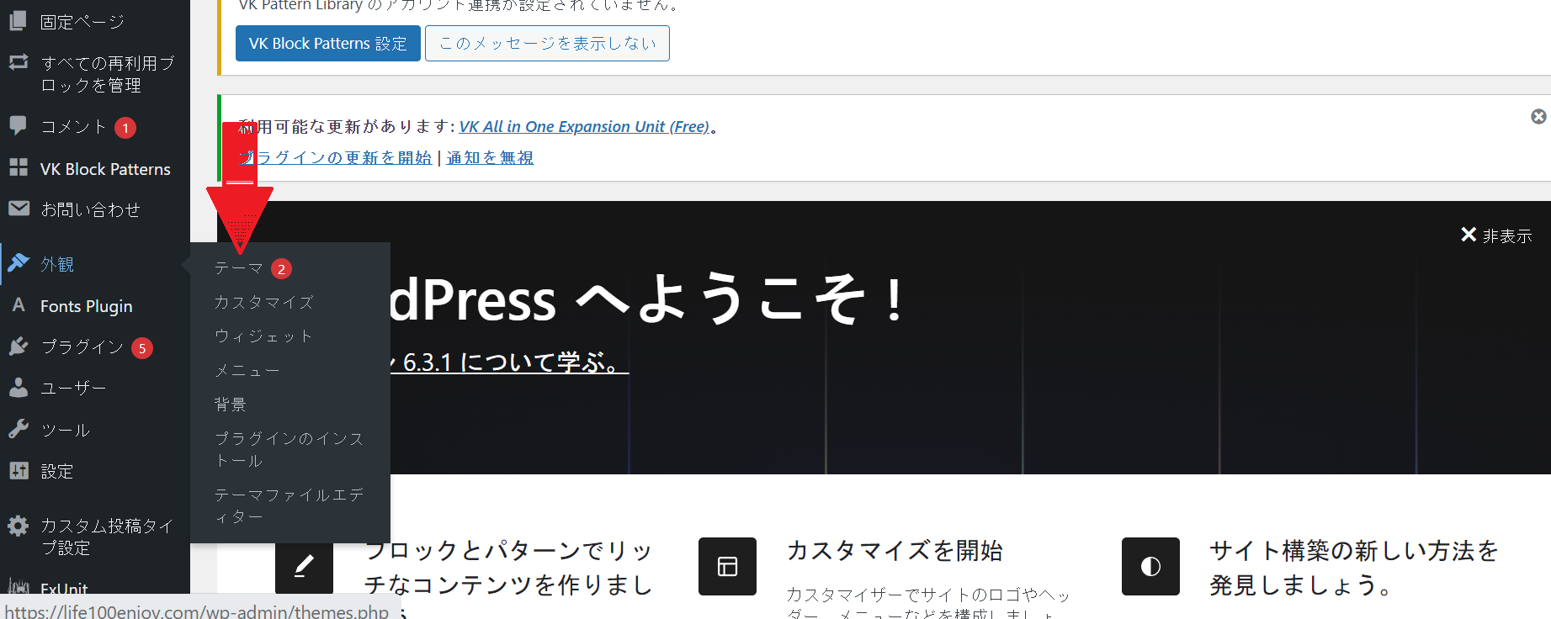1551x619 pixels.
Task: Click the カスタマイズを開始 heading
Action: pos(895,551)
